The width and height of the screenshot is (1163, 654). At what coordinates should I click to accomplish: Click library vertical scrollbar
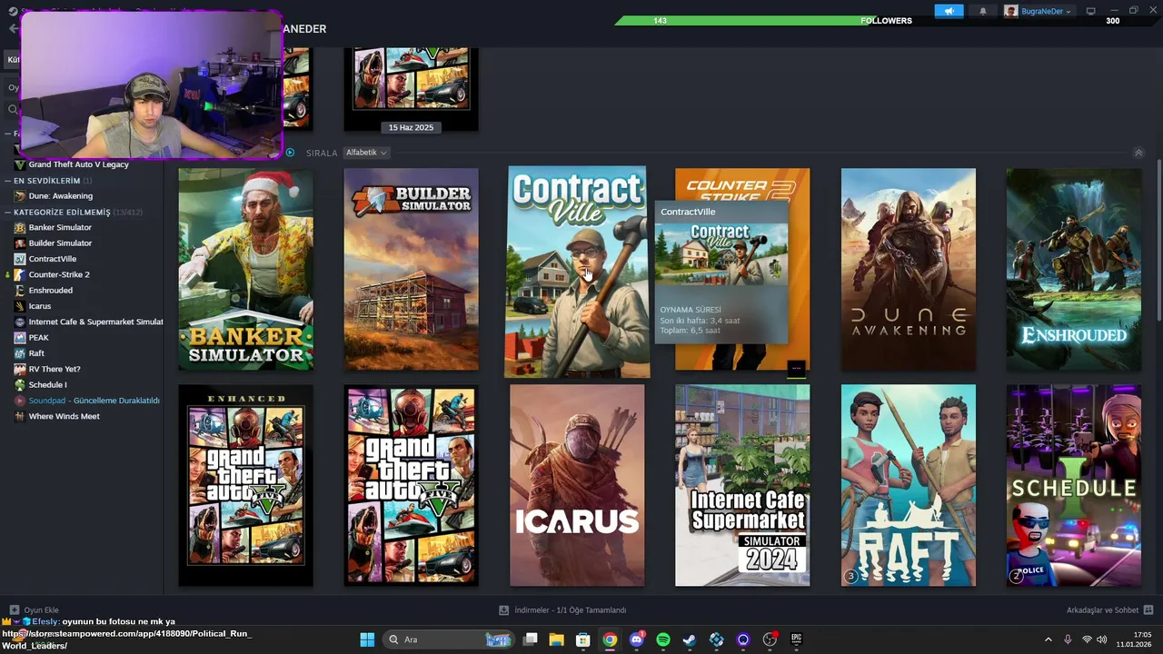(x=1158, y=241)
